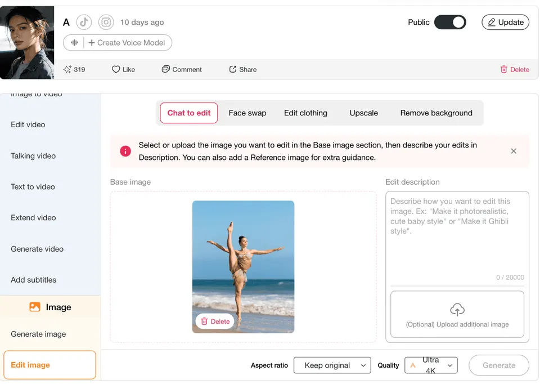Click the voice waveform icon
Image resolution: width=540 pixels, height=384 pixels.
(74, 43)
